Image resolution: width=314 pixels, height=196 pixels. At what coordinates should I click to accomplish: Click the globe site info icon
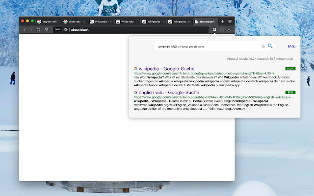click(x=66, y=29)
